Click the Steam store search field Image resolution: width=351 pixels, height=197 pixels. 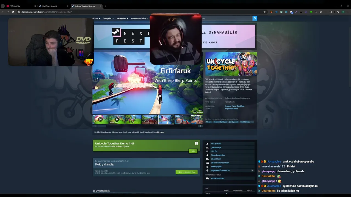(227, 18)
